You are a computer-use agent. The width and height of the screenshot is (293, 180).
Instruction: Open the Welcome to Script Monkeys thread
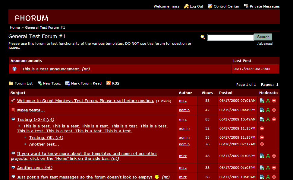click(86, 101)
